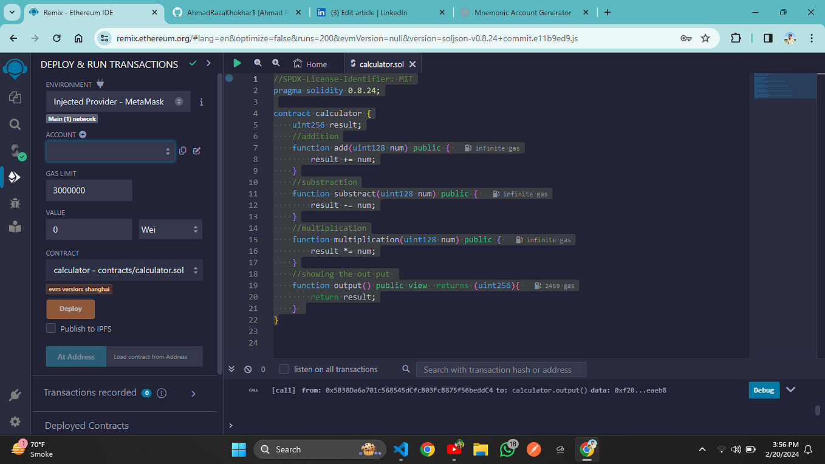Open the File explorer sidebar icon

coord(15,97)
